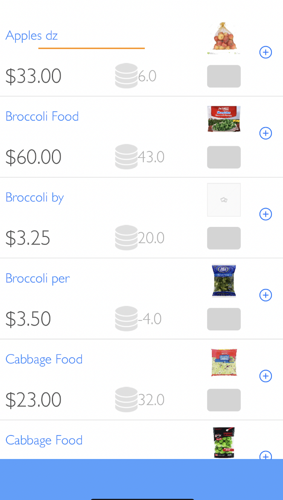This screenshot has height=500, width=283.
Task: Click the $23.00 price of Cabbage Food
Action: coord(33,400)
